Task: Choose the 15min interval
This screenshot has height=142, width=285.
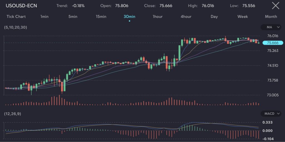Action: coord(101,16)
